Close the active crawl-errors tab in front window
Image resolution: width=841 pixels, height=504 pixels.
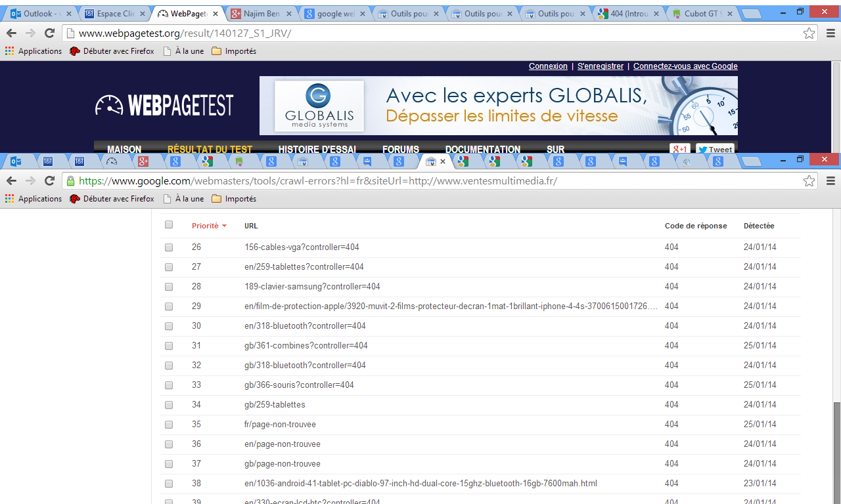443,161
